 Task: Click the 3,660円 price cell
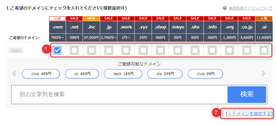pos(247,37)
